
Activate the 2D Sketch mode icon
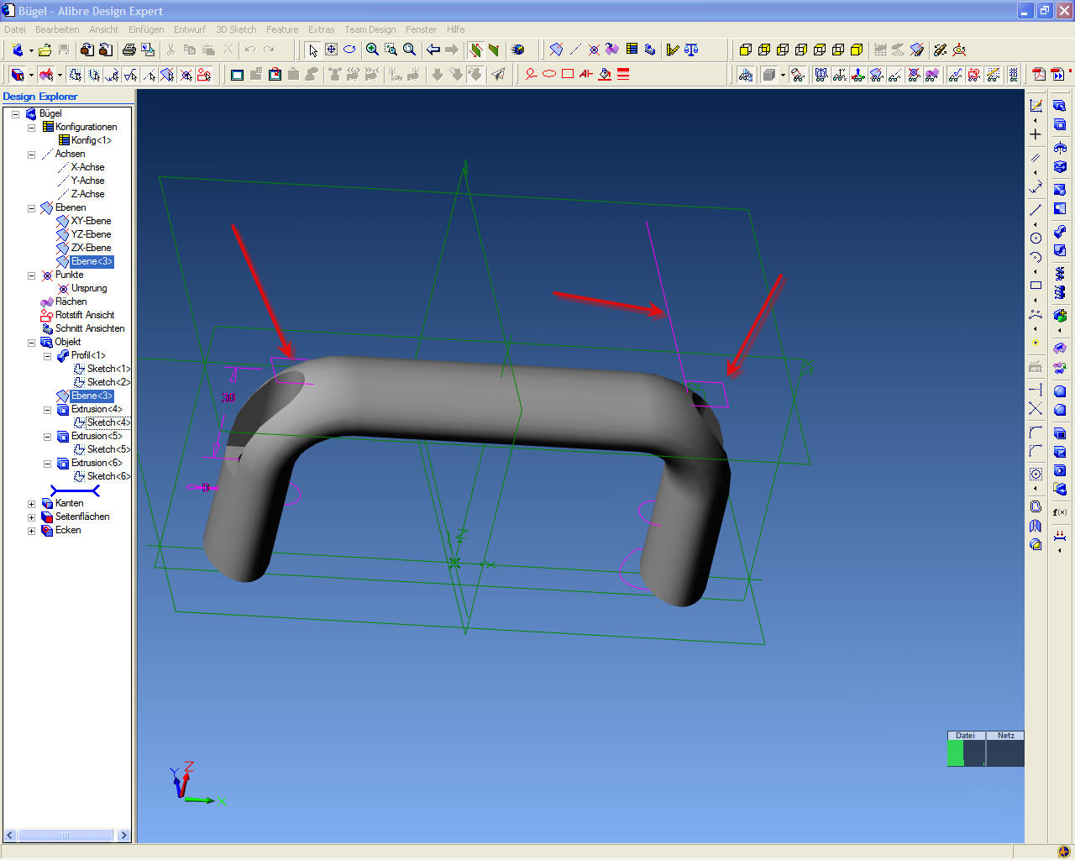pos(1036,105)
